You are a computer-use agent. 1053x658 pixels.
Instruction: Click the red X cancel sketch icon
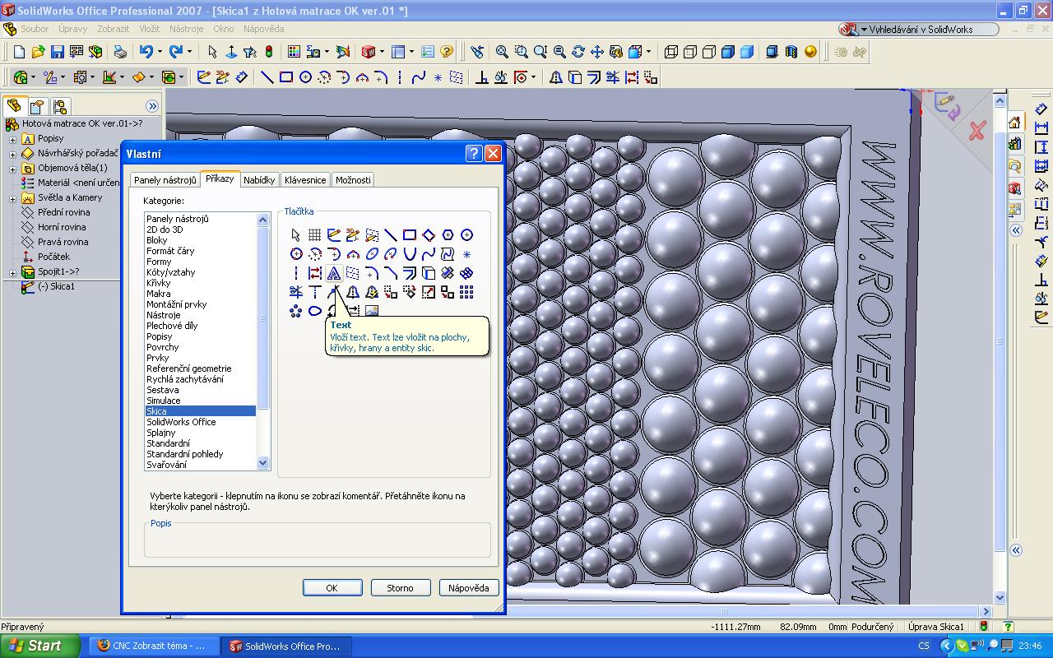[976, 131]
